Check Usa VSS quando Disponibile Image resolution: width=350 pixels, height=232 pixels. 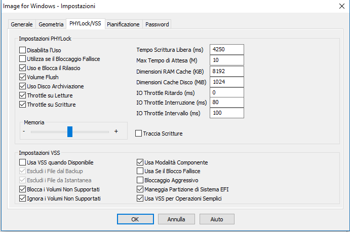pos(23,162)
